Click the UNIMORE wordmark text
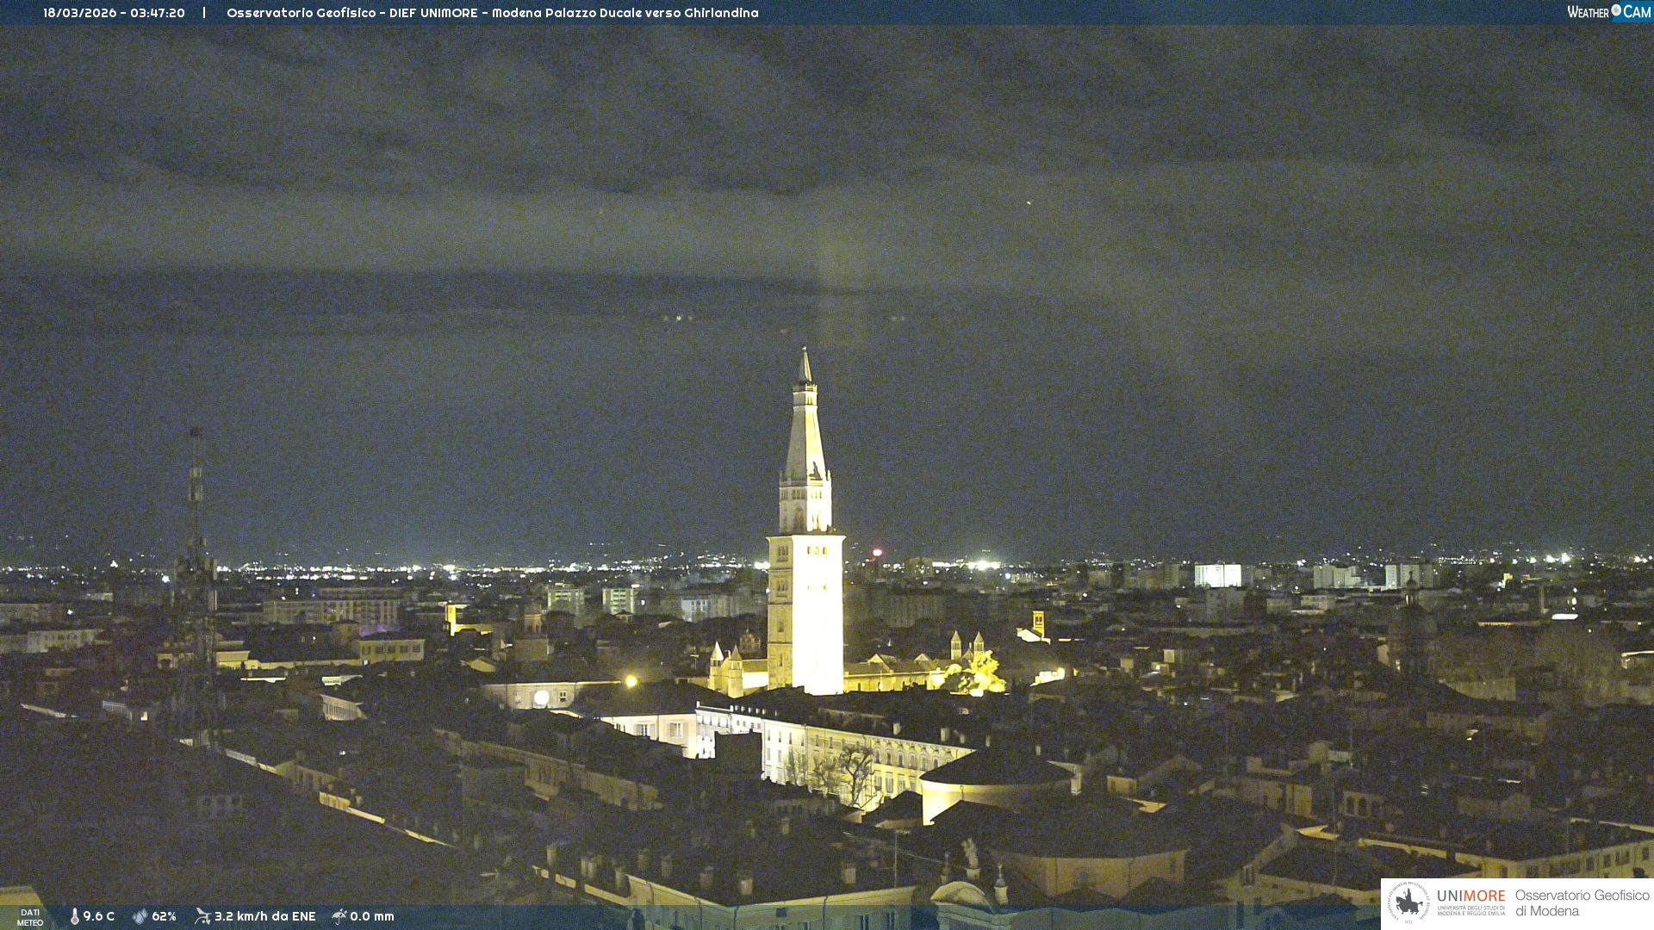Viewport: 1654px width, 930px height. [1471, 896]
